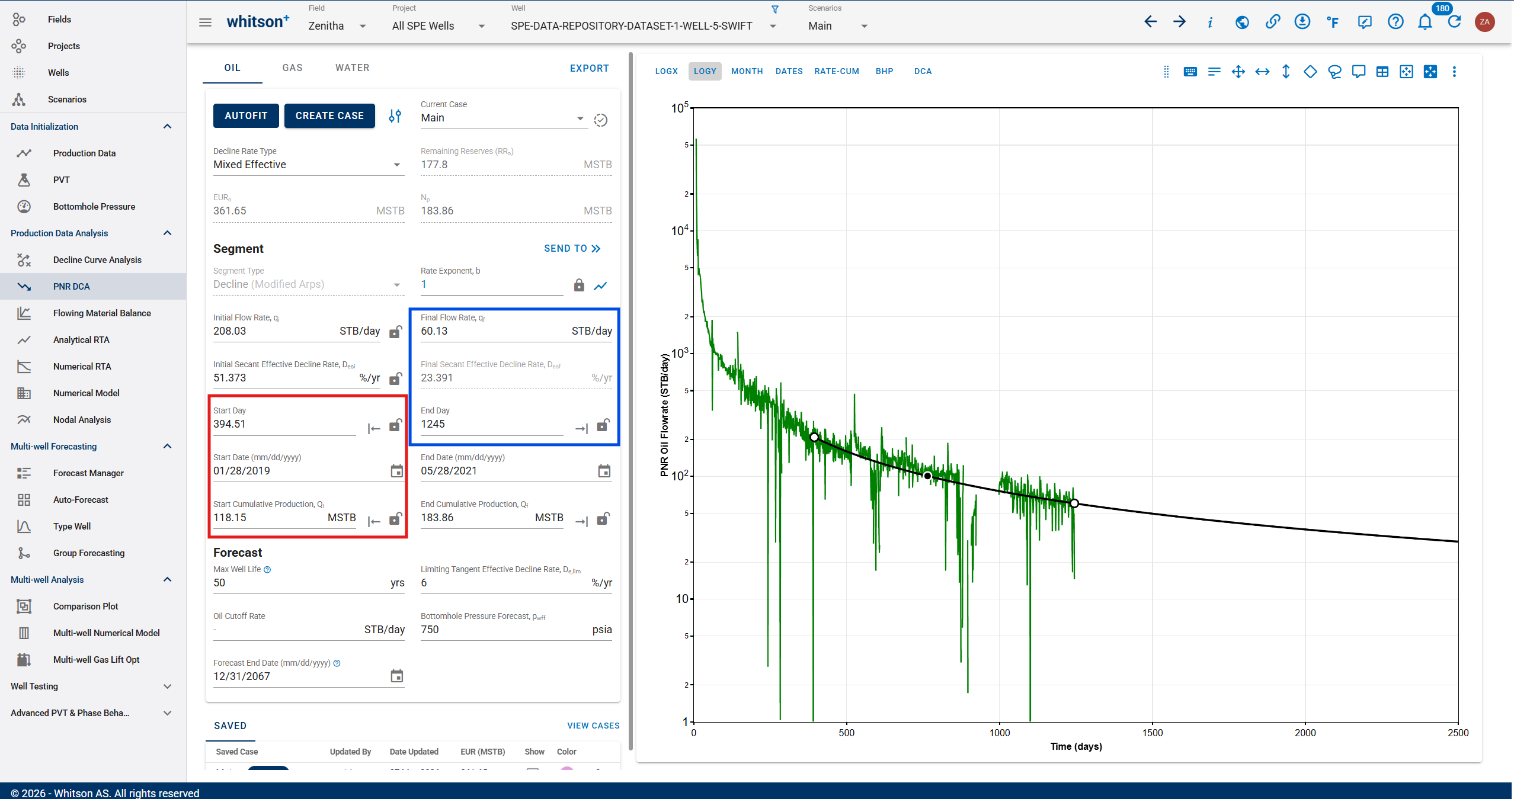Open the hamburger menu next to whitson+

(x=205, y=23)
